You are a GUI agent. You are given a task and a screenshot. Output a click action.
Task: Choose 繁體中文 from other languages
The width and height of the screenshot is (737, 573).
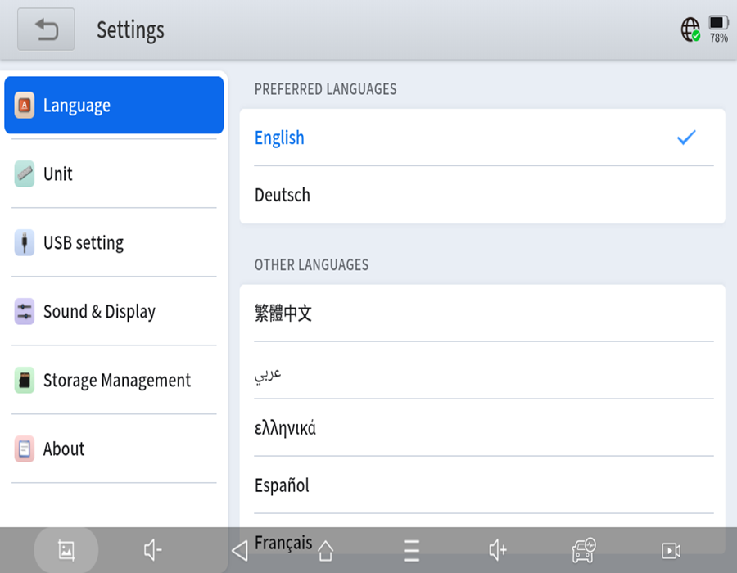tap(283, 313)
